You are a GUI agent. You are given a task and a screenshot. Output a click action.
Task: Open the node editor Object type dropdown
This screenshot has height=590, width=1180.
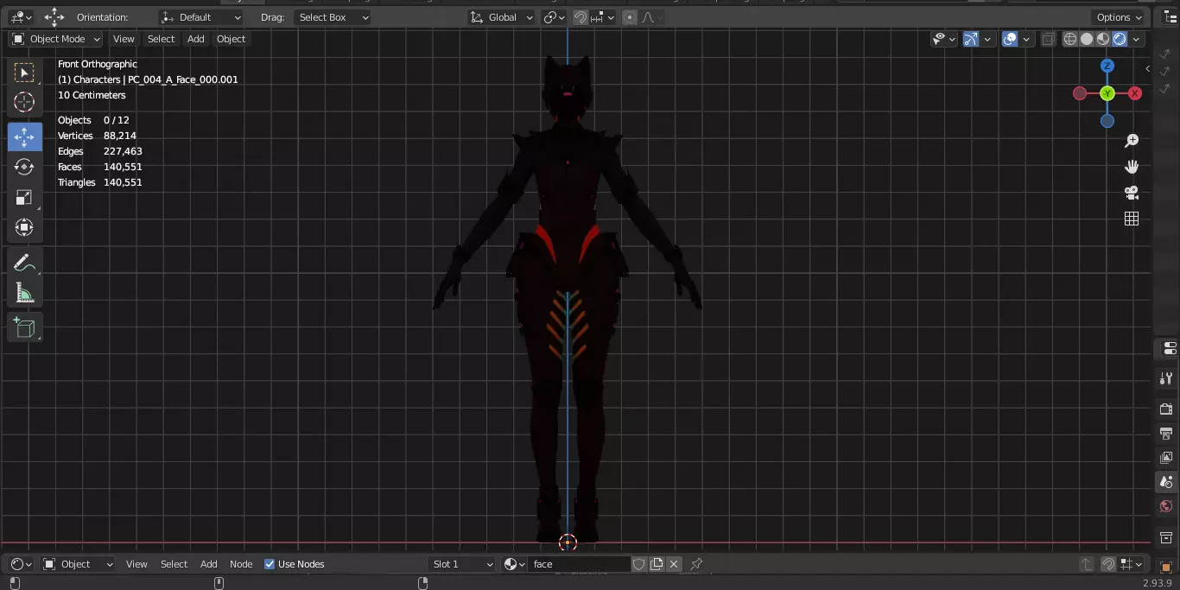79,564
